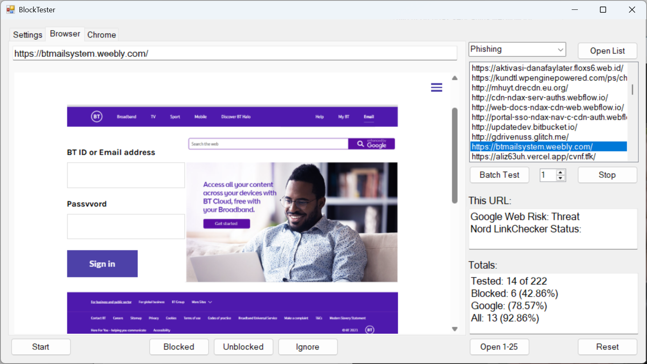Click the Get started button on the banner

click(226, 224)
